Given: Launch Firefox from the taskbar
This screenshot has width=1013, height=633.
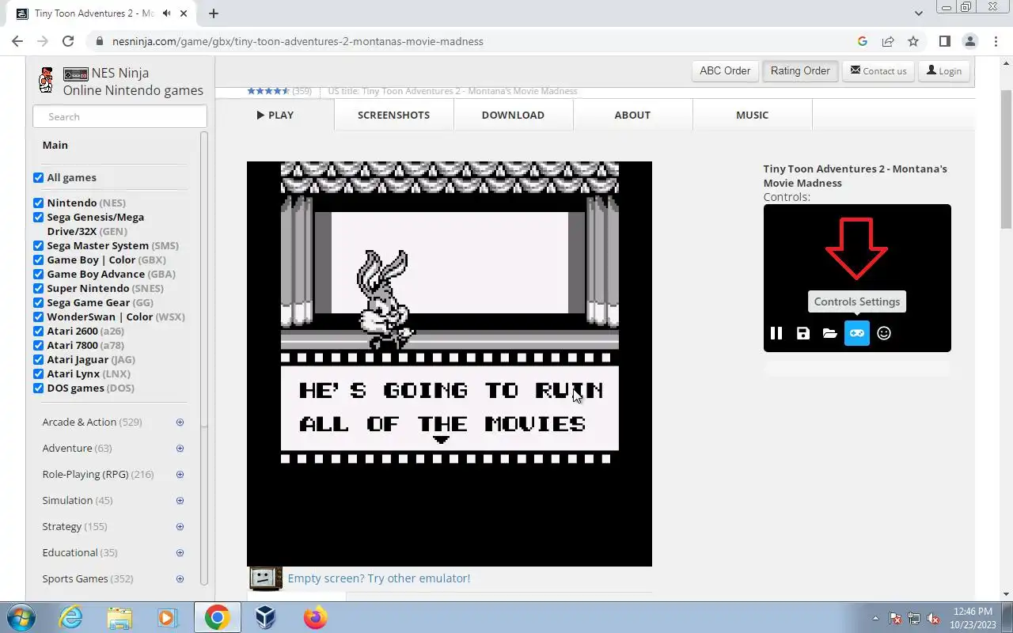Looking at the screenshot, I should (x=315, y=617).
